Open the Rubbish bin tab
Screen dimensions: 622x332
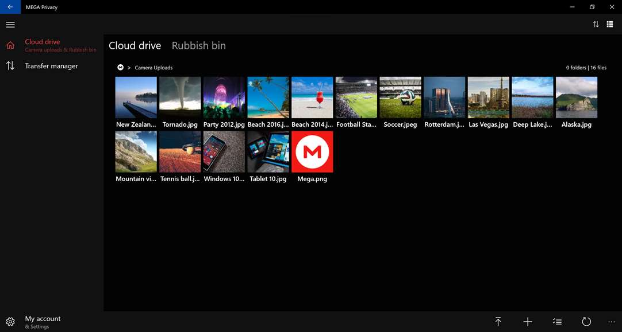[x=199, y=45]
